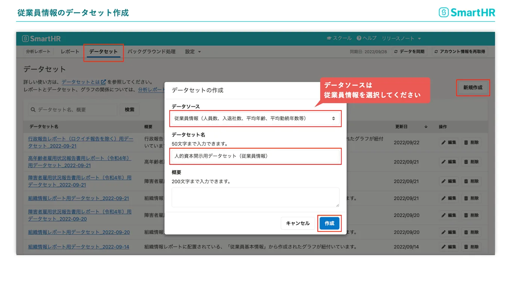The width and height of the screenshot is (511, 287).
Task: Click the 更新日 column header
Action: [401, 127]
